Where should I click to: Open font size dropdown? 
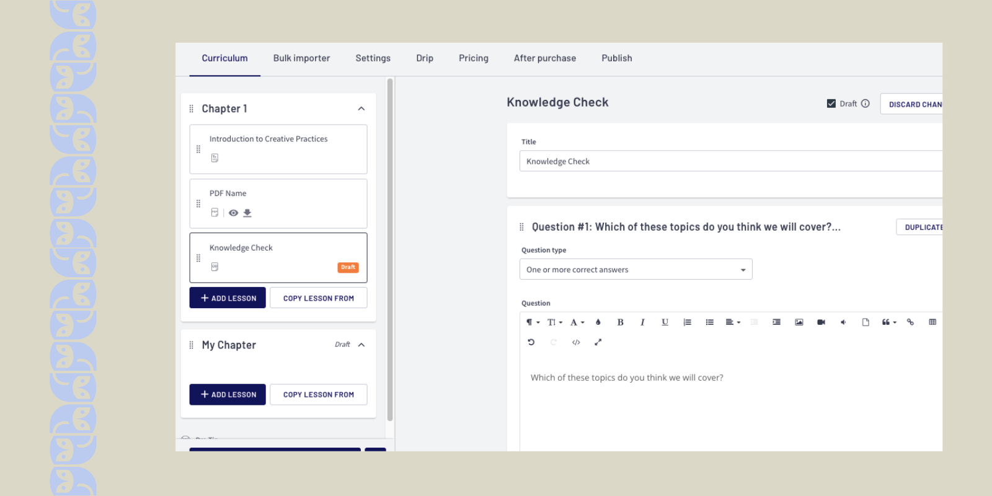555,322
